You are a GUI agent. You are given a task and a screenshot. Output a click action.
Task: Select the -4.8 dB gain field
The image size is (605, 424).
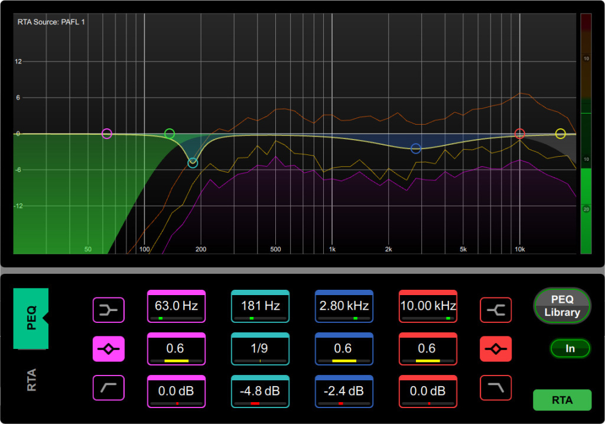tap(260, 392)
